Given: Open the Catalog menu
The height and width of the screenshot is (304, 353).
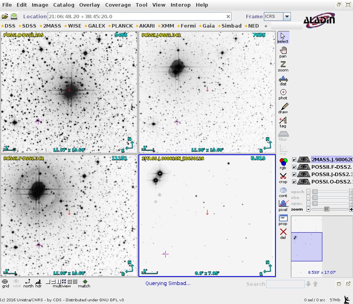Looking at the screenshot, I should point(64,5).
